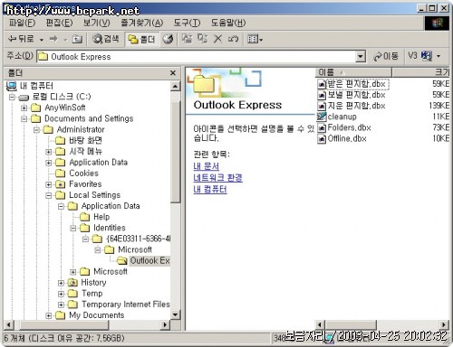This screenshot has width=453, height=347.
Task: Open the 내 컴퓨터 link
Action: coord(210,189)
